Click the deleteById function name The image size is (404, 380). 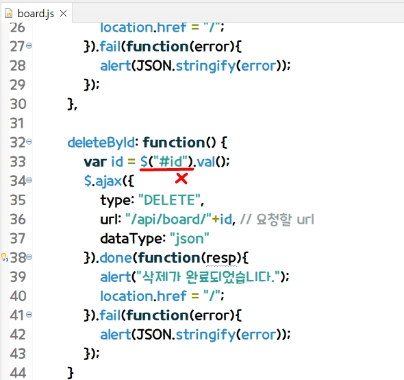[x=101, y=143]
